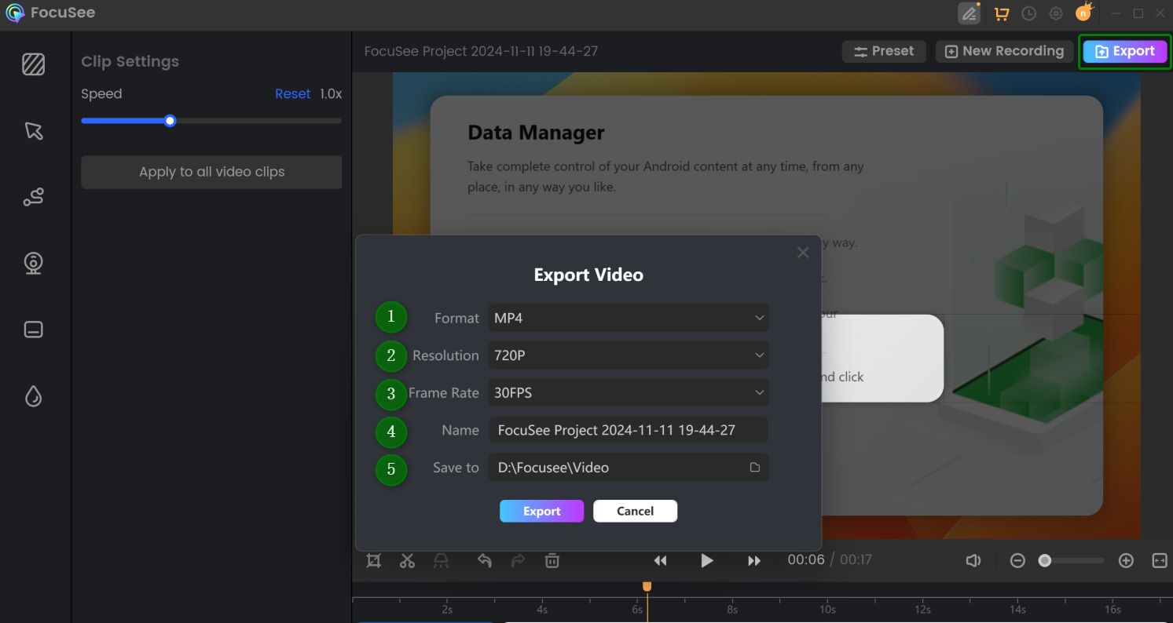The image size is (1173, 623).
Task: Fit timeline to window icon
Action: (x=1160, y=560)
